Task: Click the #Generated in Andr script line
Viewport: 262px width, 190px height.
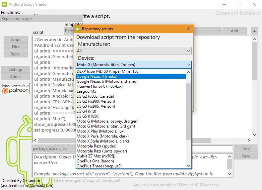Action: [54, 40]
